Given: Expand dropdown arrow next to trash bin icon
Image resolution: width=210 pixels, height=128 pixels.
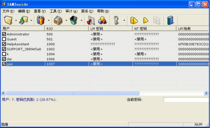Looking at the screenshot, I should 81,20.
